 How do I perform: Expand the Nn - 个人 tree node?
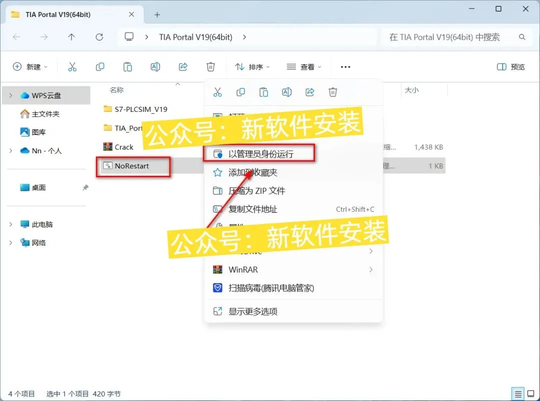10,151
